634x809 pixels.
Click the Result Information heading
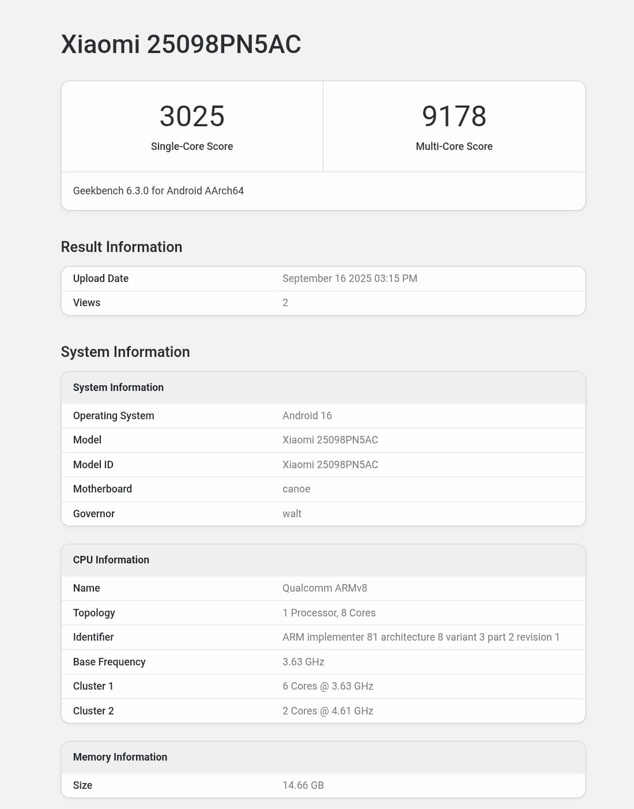(x=122, y=247)
